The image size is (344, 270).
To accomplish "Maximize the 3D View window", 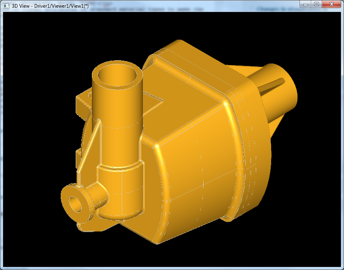I will coord(316,4).
